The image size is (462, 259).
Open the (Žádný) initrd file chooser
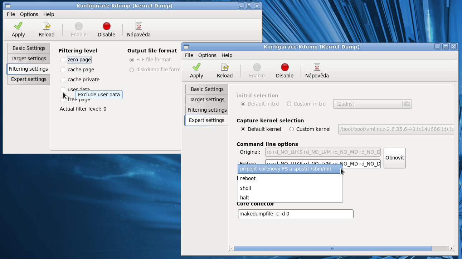(x=372, y=104)
